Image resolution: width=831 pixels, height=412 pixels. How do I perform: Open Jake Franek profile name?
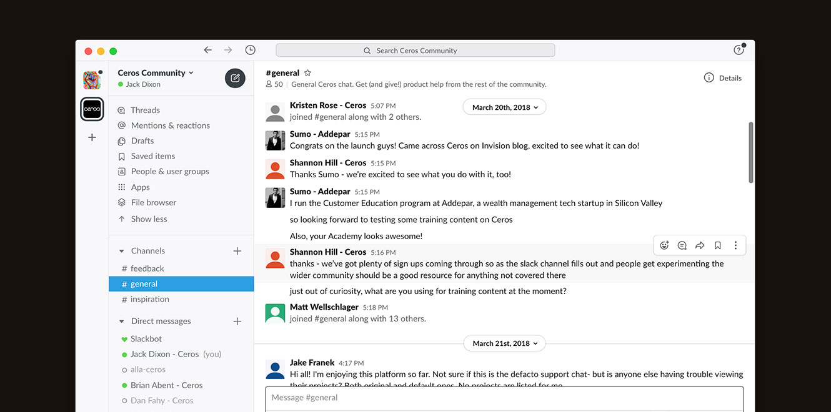[x=312, y=363]
